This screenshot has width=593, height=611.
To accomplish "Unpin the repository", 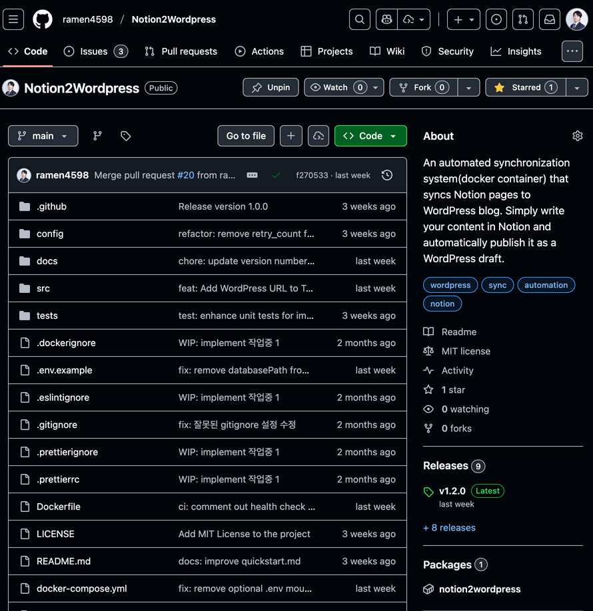I will [271, 87].
